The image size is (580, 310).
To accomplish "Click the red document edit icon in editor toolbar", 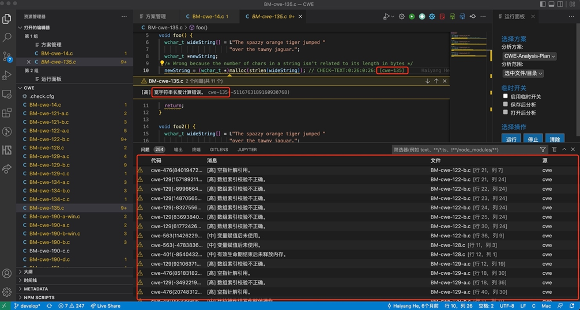I will (442, 17).
